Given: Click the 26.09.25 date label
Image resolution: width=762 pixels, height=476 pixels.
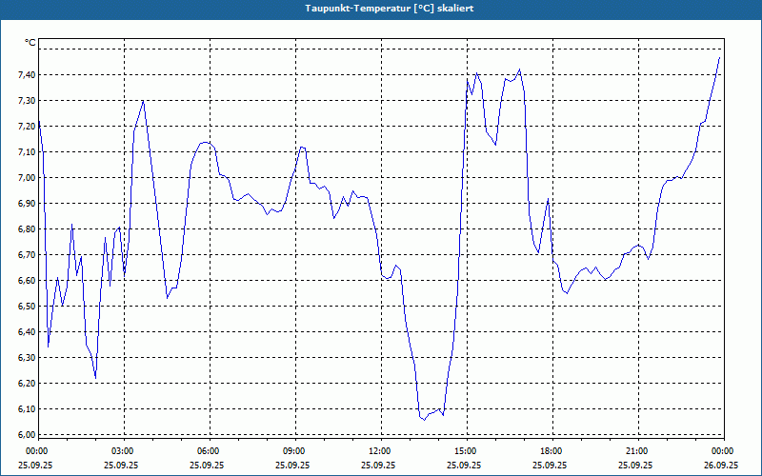Looking at the screenshot, I should point(721,465).
